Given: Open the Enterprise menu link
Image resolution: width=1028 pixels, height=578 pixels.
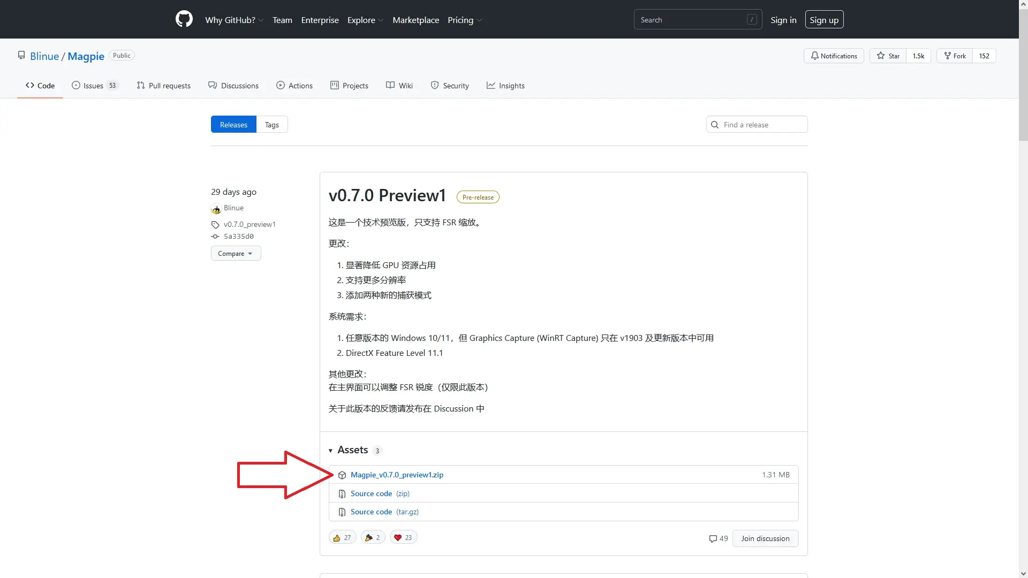Looking at the screenshot, I should click(320, 20).
